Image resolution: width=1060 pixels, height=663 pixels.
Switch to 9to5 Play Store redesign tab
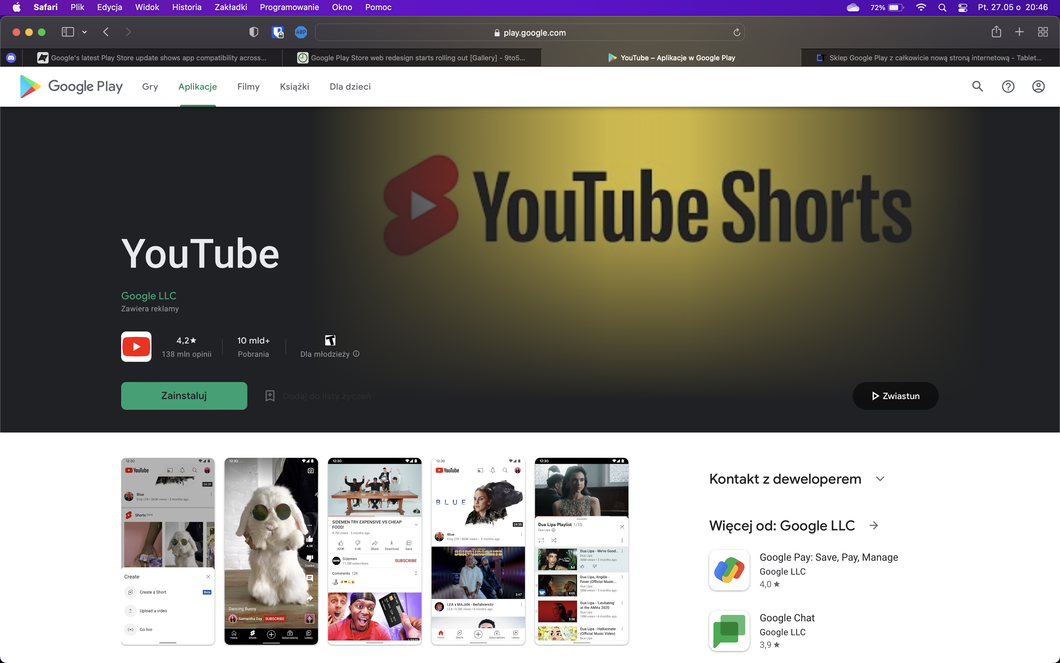click(x=412, y=57)
